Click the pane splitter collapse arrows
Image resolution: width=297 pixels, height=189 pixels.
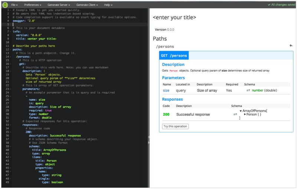click(x=149, y=140)
